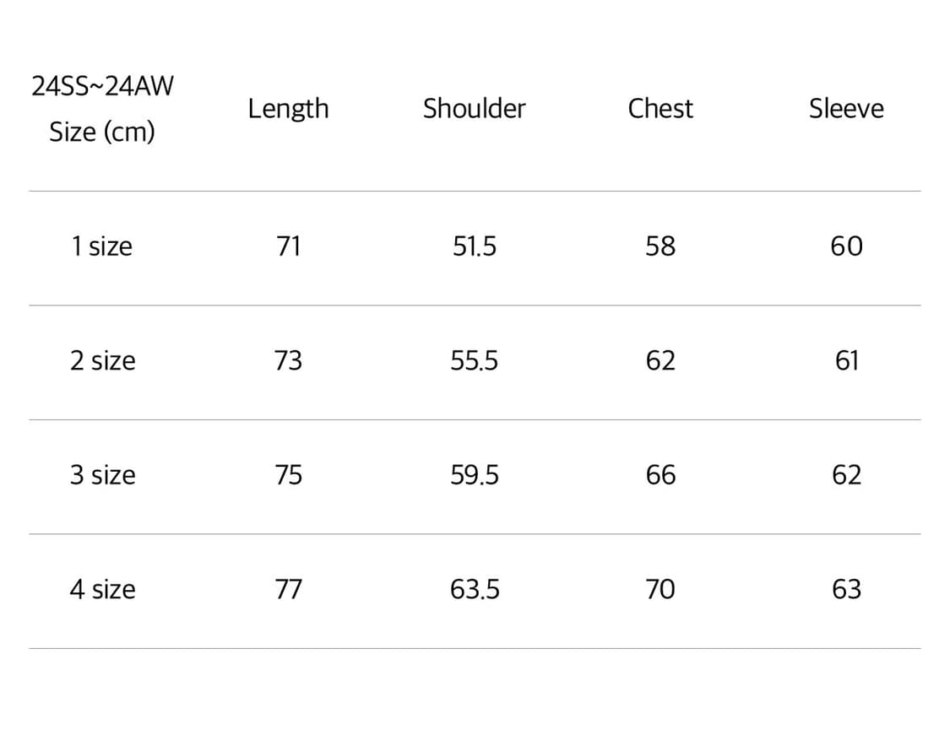Click the 55.5 shoulder measurement
This screenshot has height=730, width=950.
[475, 361]
